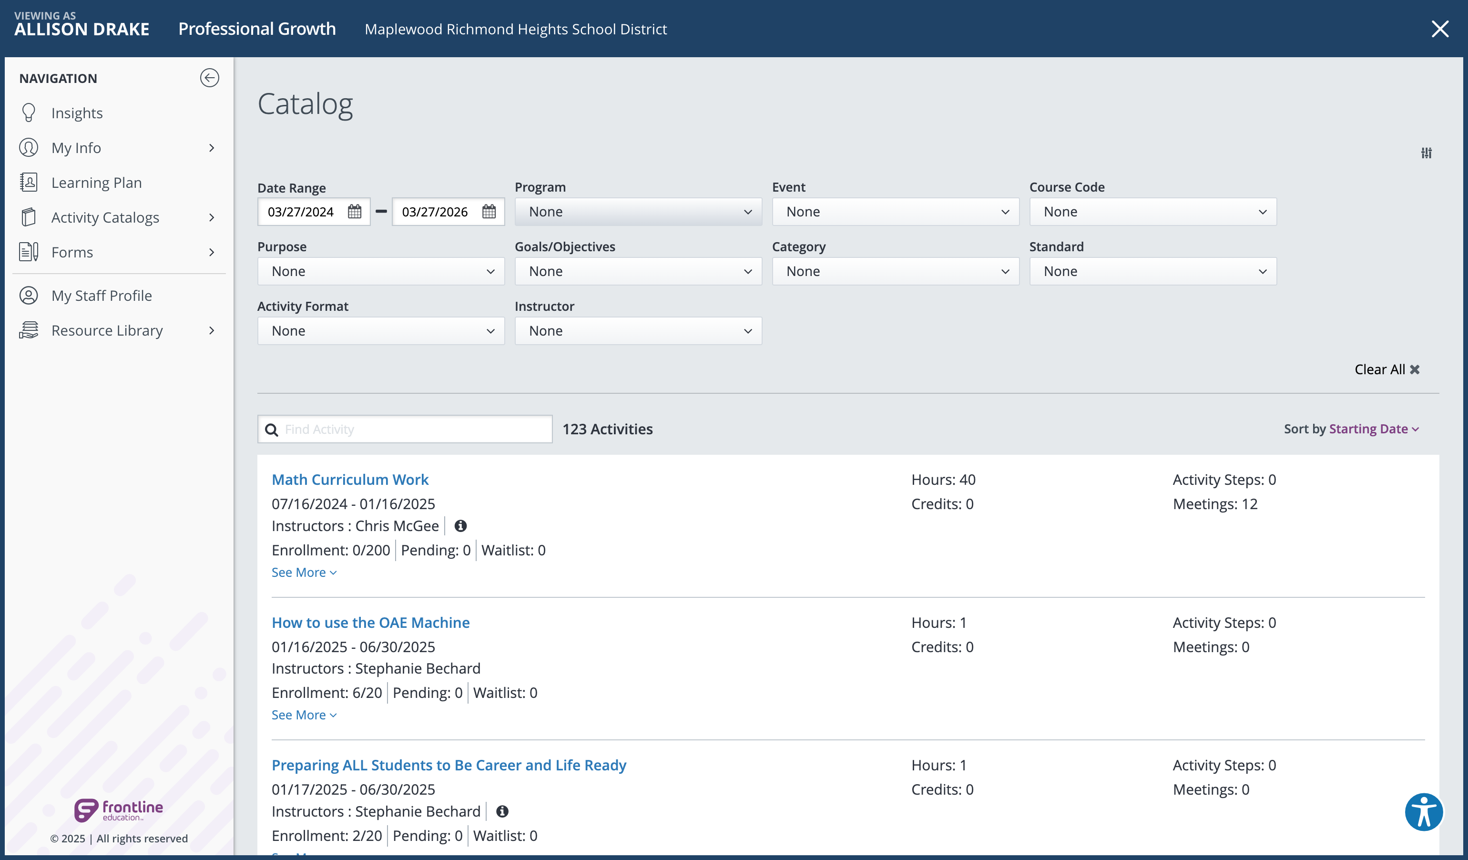1468x860 pixels.
Task: Open Preparing ALL Students Career Ready activity
Action: (x=449, y=765)
